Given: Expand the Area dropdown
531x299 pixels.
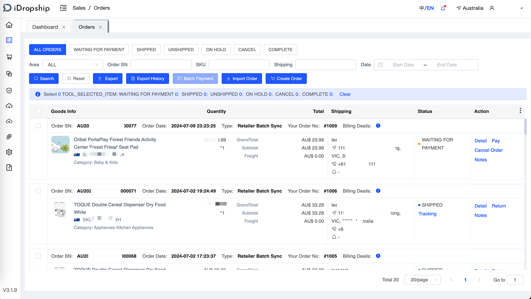Looking at the screenshot, I should (x=73, y=65).
